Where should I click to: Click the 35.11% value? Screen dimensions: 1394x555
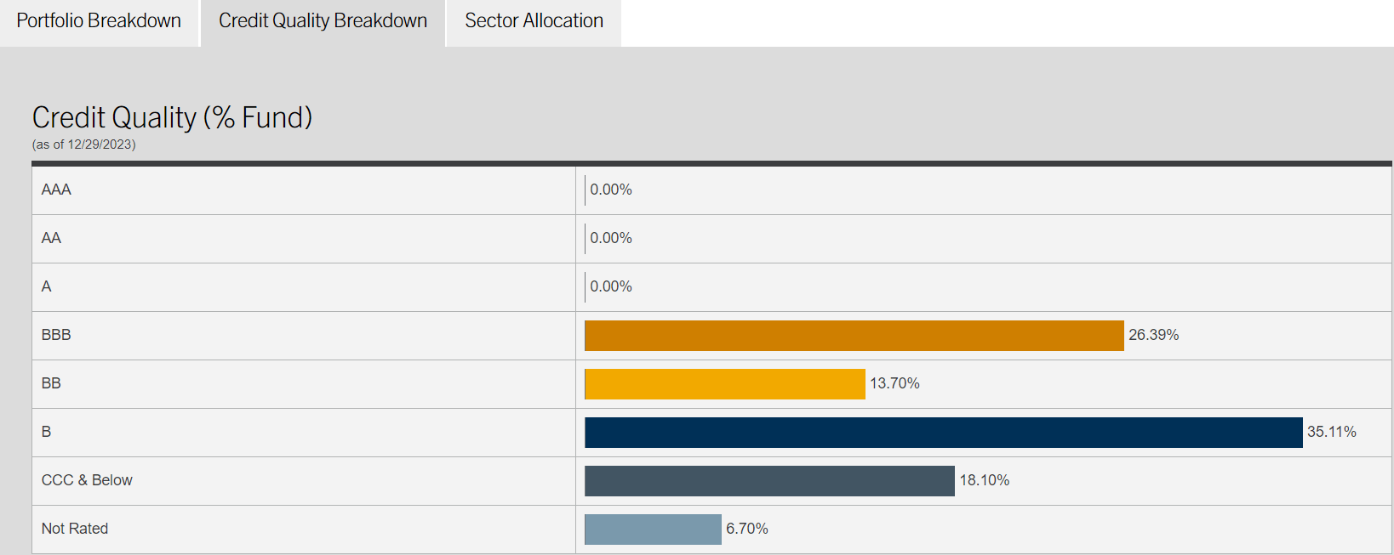coord(1331,432)
